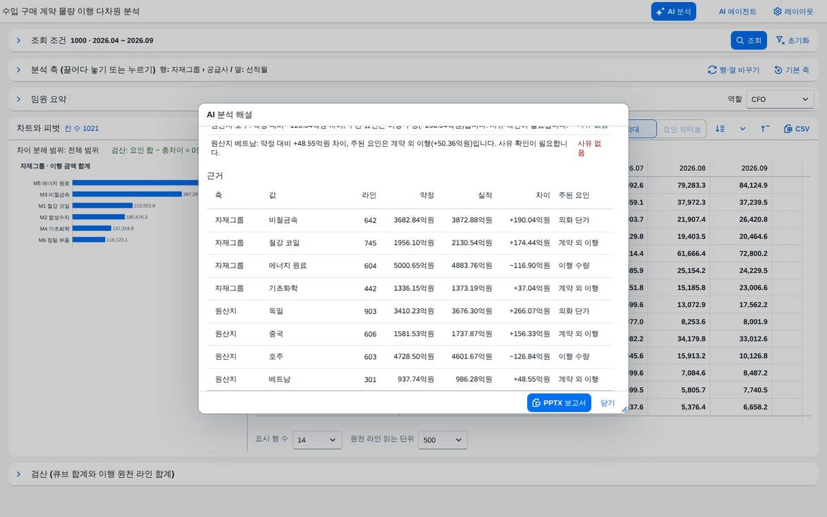This screenshot has height=517, width=827.
Task: Open the AI 에이전트 link
Action: tap(737, 12)
